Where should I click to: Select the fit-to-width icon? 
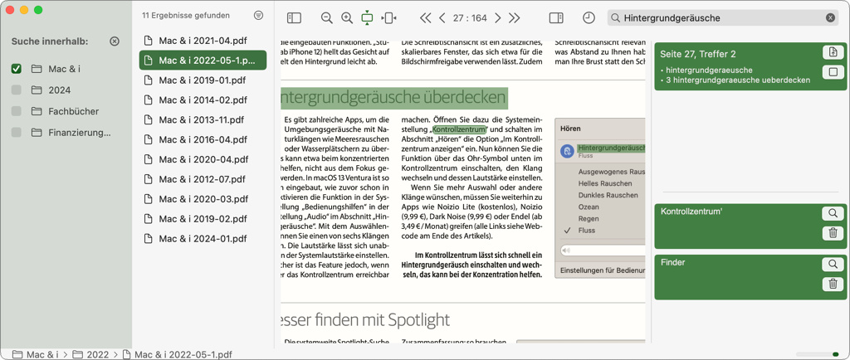point(388,17)
